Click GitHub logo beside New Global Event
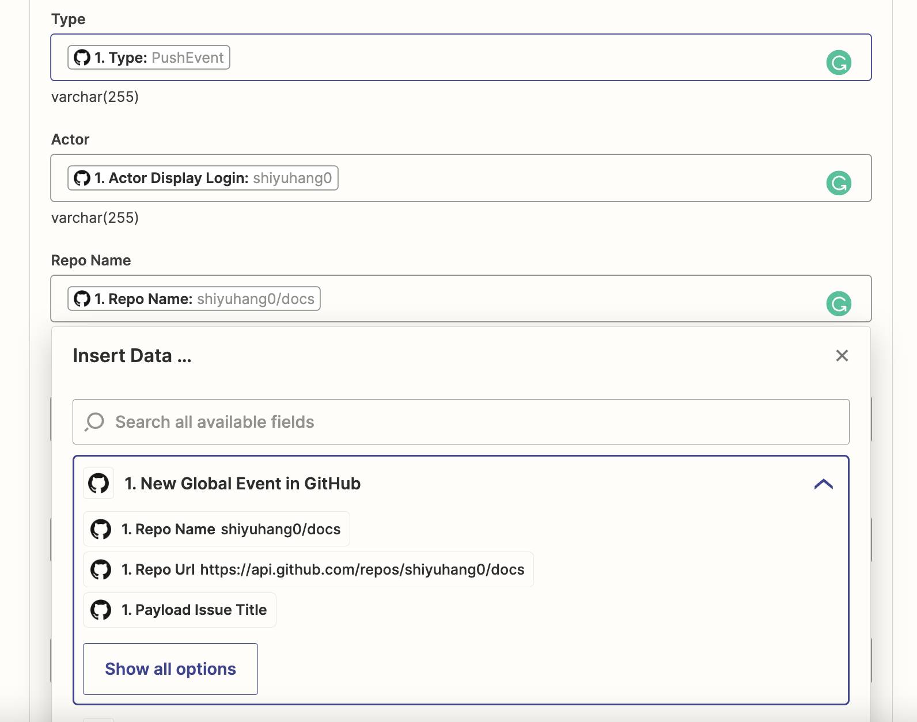This screenshot has height=722, width=917. (98, 483)
